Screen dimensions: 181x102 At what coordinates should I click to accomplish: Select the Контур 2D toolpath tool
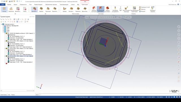tap(4, 9)
